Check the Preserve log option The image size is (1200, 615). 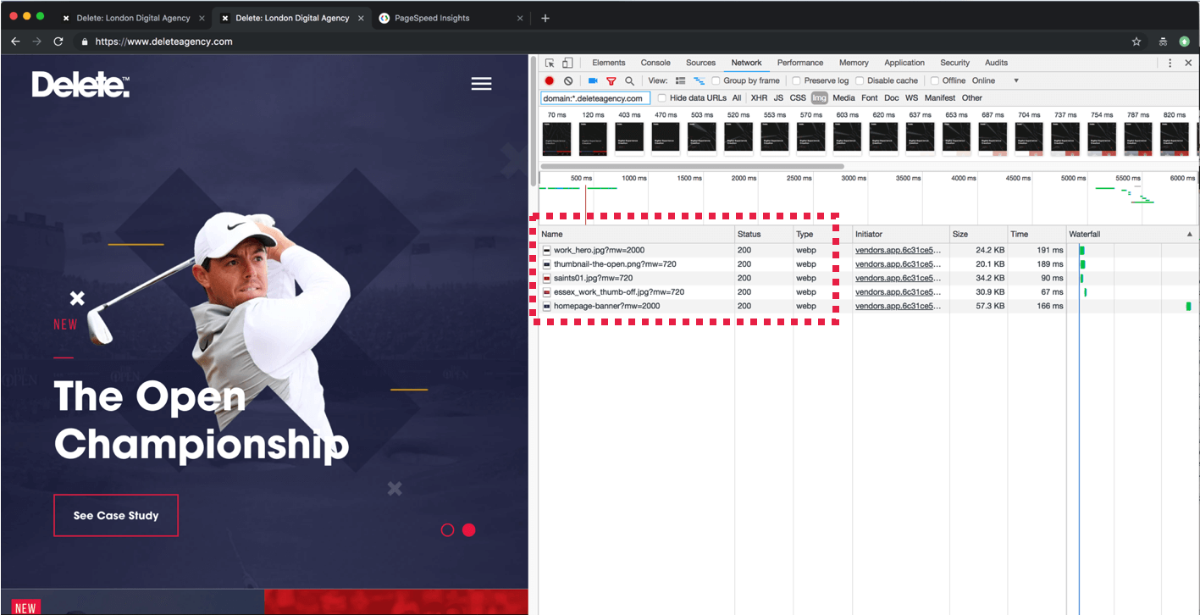795,80
